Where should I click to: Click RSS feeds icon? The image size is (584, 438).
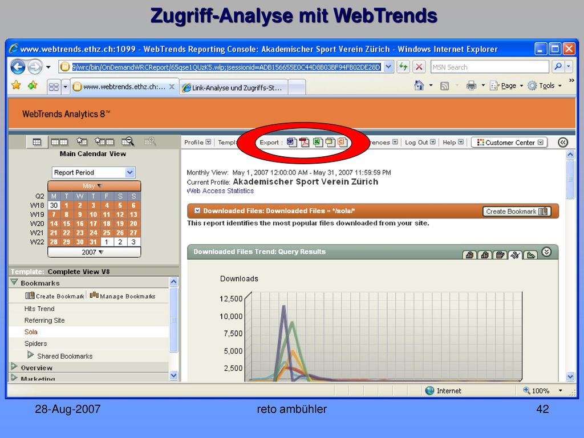(x=444, y=86)
